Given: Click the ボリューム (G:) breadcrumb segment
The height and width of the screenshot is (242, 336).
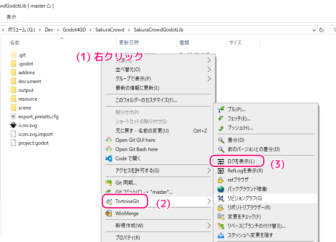Looking at the screenshot, I should click(21, 30).
